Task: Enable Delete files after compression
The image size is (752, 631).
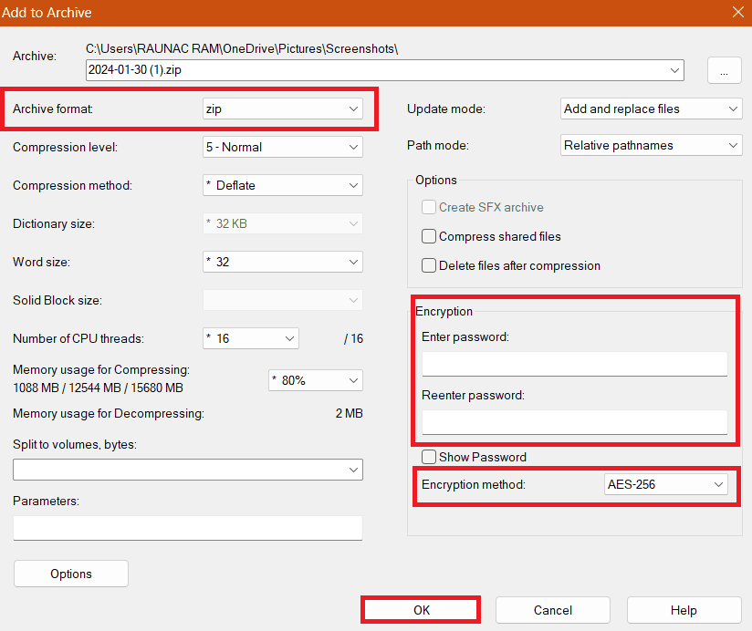Action: click(x=429, y=265)
